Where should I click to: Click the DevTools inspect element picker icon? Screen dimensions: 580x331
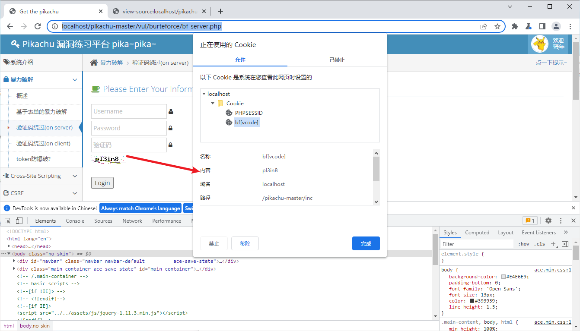click(x=8, y=221)
